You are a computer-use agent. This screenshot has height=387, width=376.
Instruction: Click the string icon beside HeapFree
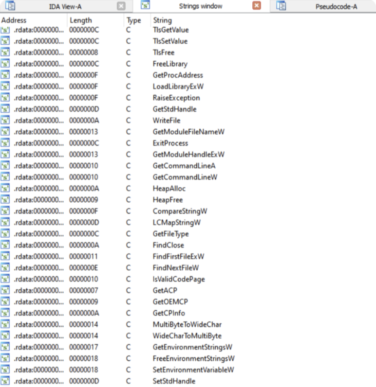click(5, 200)
